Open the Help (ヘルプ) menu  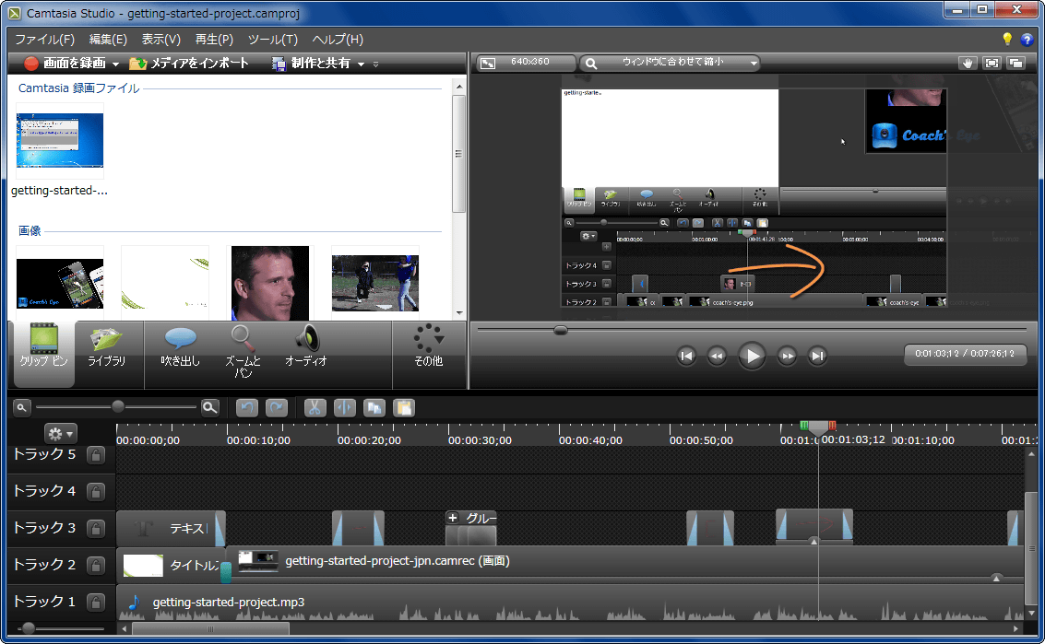[x=338, y=40]
